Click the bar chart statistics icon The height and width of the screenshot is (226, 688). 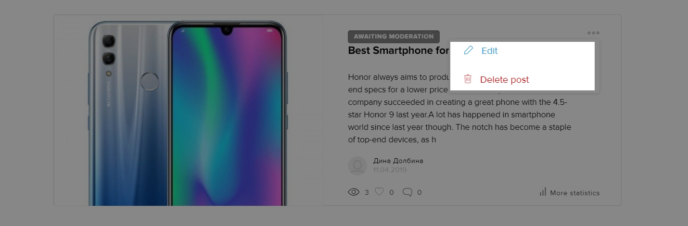click(x=543, y=192)
